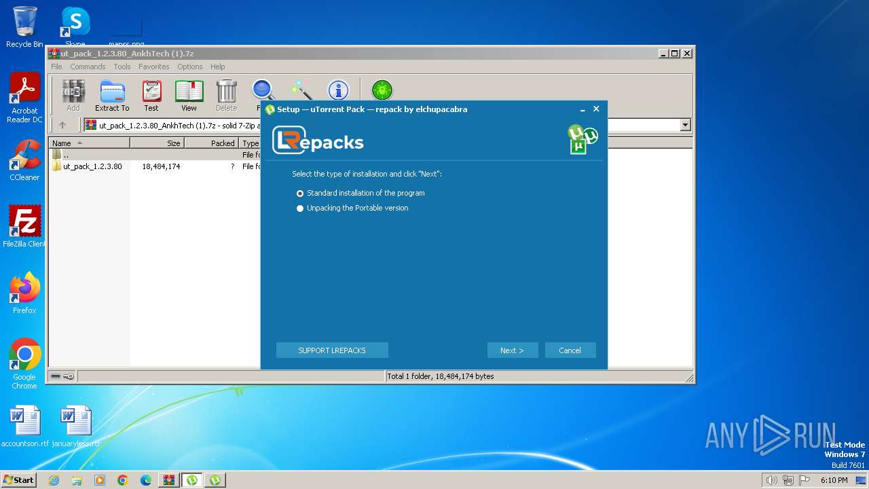The height and width of the screenshot is (489, 869).
Task: Click the SUPPORT LREPACKS button
Action: point(332,350)
